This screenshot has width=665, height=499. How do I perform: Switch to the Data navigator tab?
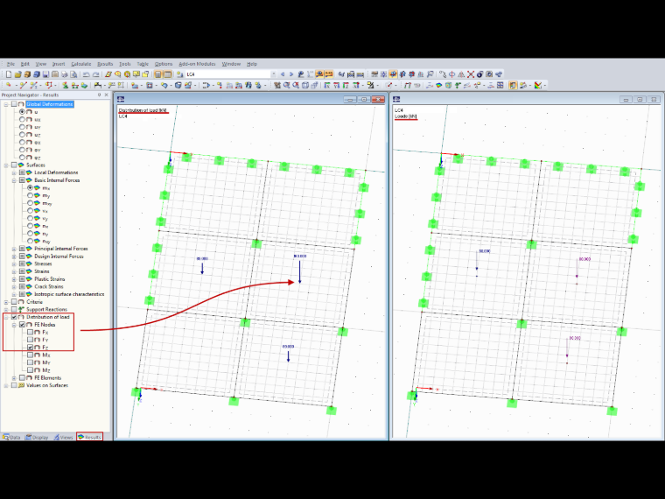11,437
